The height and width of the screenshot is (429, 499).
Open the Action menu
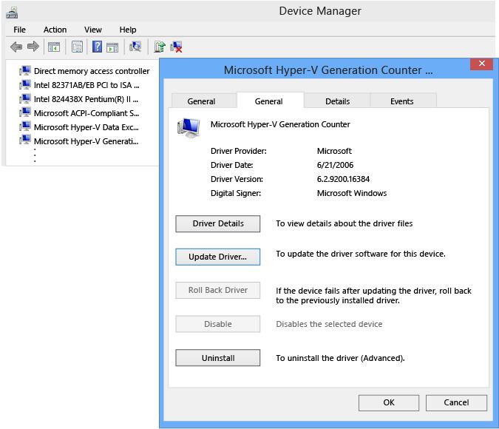pyautogui.click(x=55, y=30)
